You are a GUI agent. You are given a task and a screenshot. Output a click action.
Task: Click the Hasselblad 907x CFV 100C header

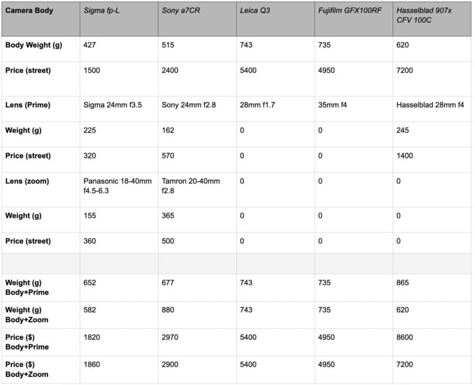[x=424, y=16]
